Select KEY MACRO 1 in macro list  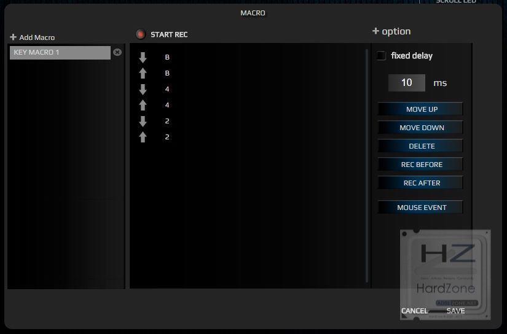(x=60, y=52)
